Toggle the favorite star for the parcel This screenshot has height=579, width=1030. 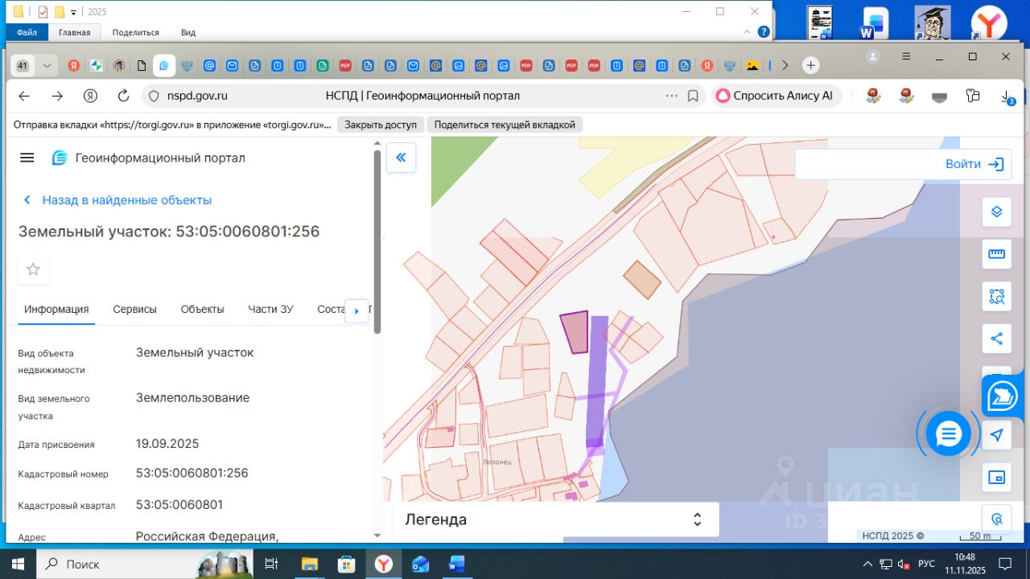(x=33, y=269)
